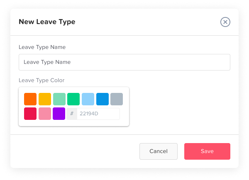Close the New Leave Type dialog
Image resolution: width=249 pixels, height=180 pixels.
pos(225,22)
